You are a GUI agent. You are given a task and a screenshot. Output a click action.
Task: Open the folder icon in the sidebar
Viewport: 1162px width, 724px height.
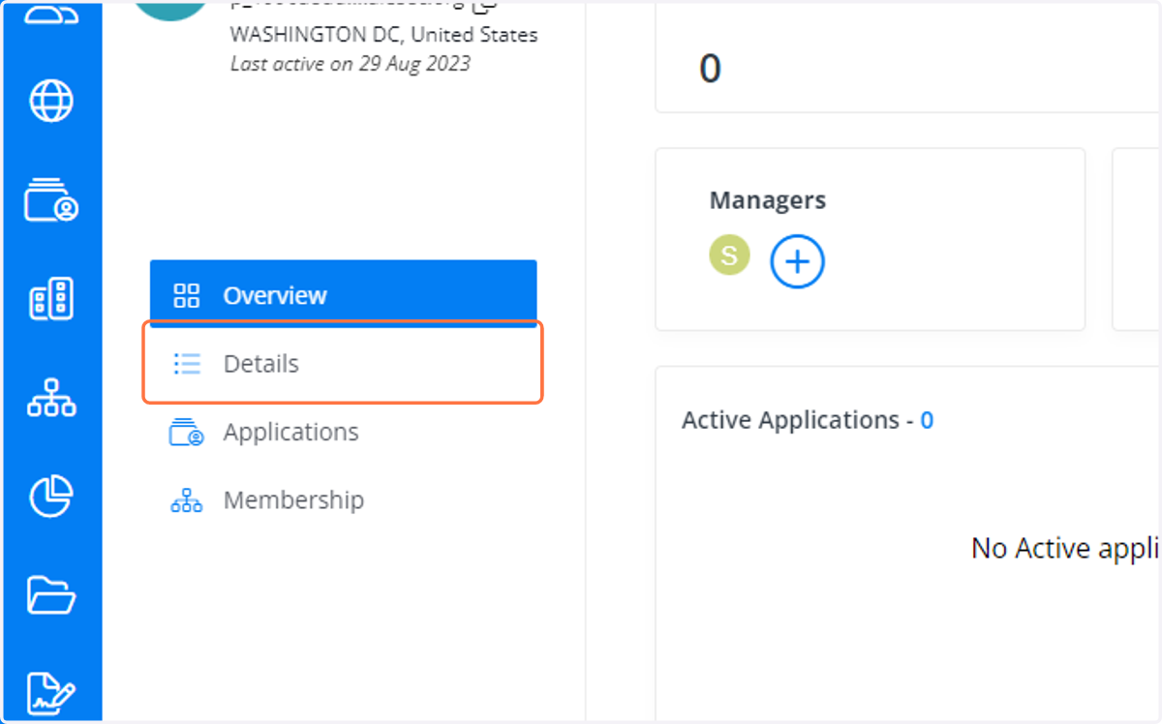[x=51, y=595]
